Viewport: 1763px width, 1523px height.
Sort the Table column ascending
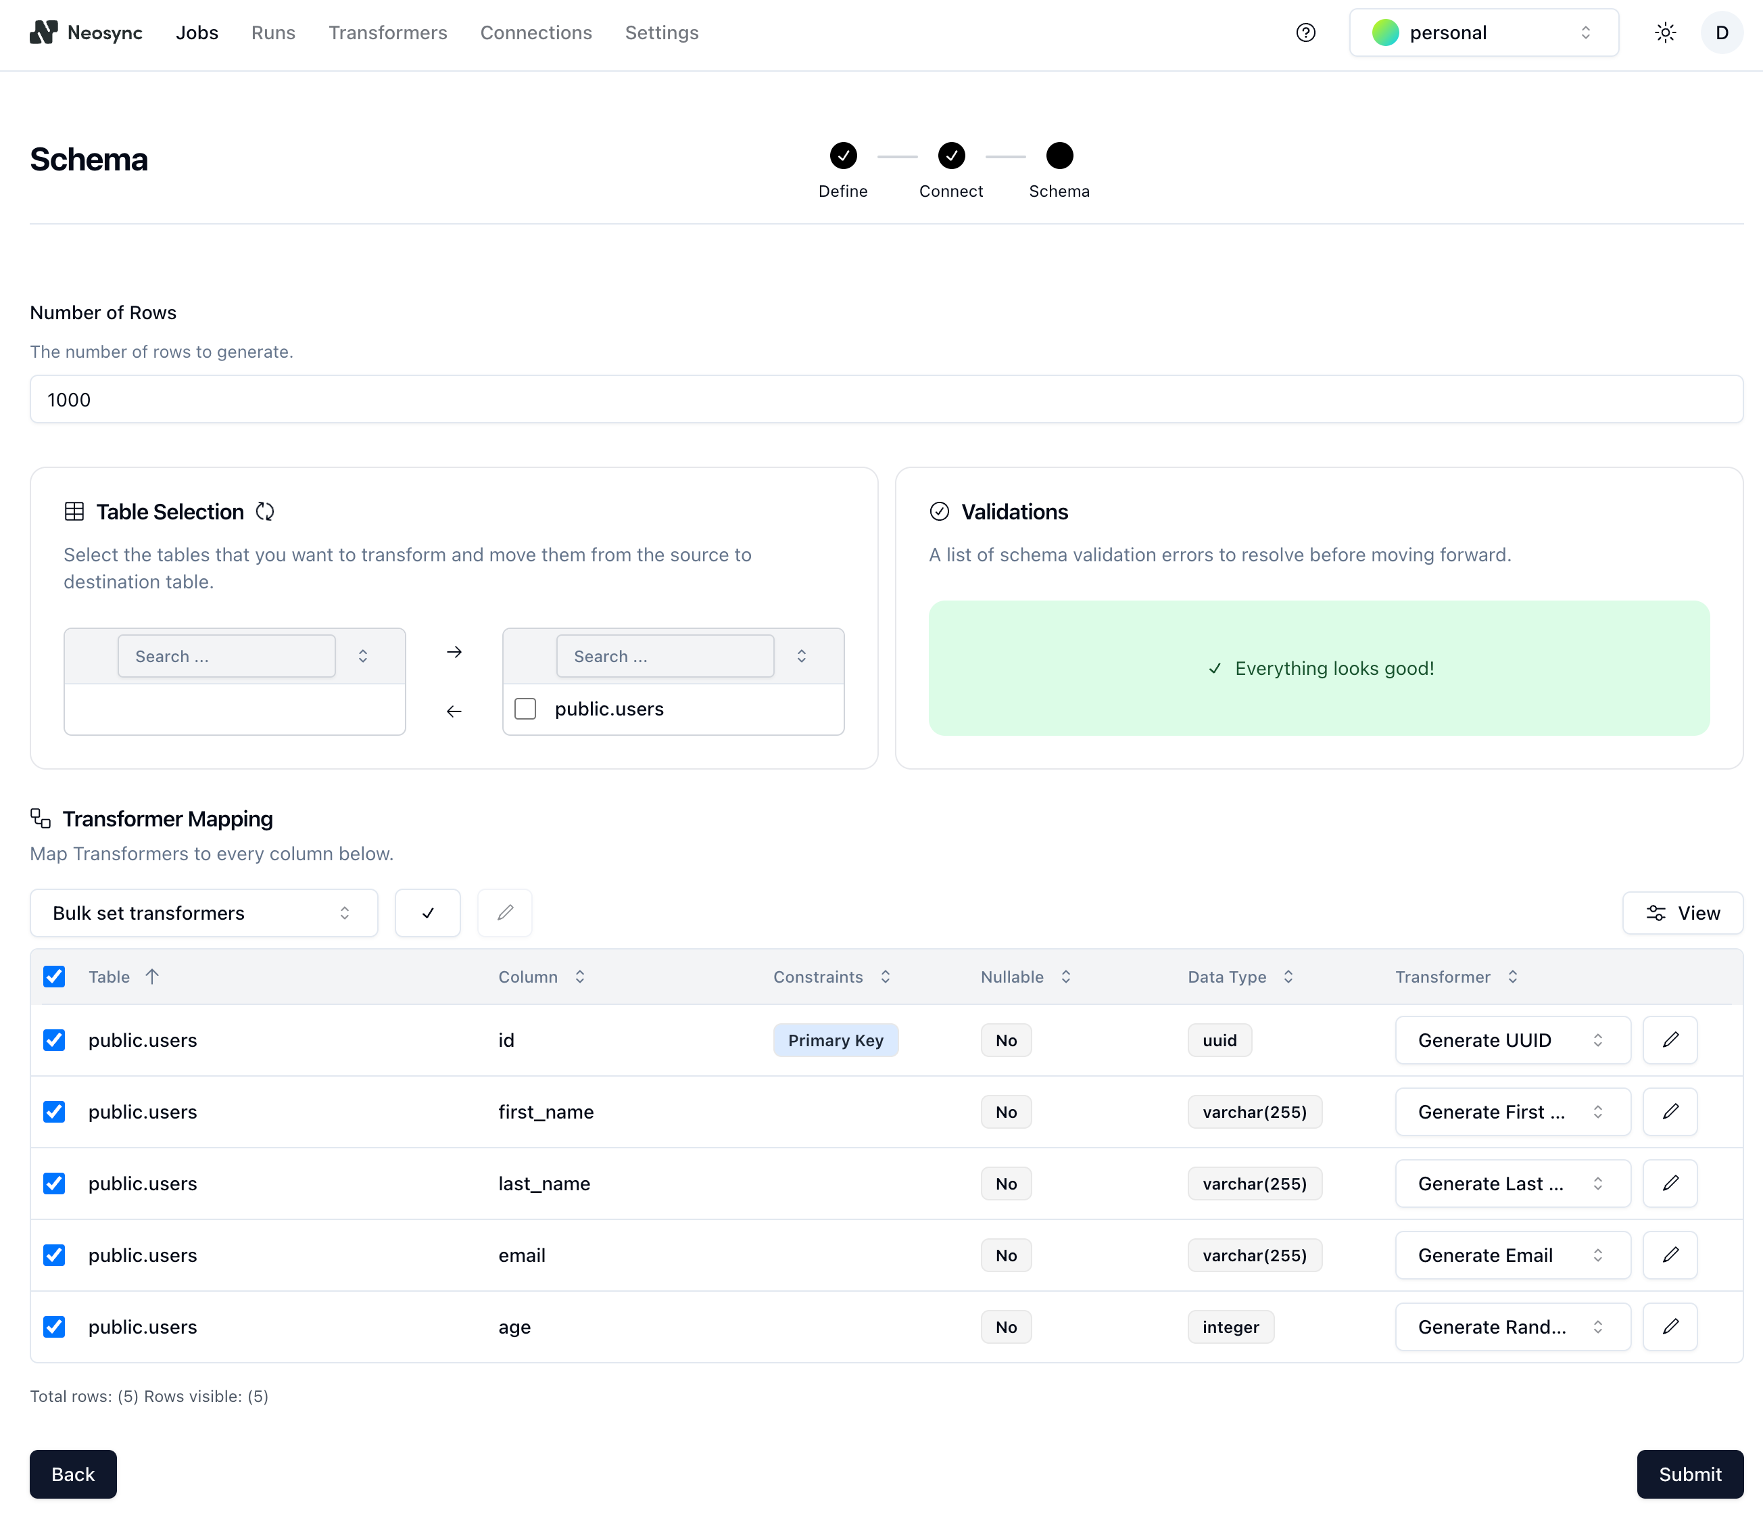coord(151,977)
